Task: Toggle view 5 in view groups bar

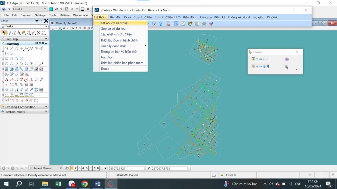Action: (87, 168)
